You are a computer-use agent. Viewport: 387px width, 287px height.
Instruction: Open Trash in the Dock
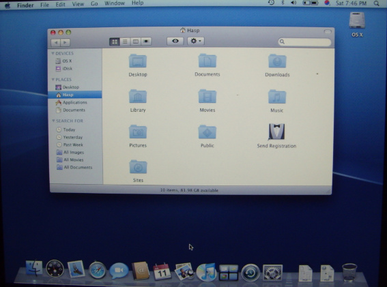tap(349, 272)
